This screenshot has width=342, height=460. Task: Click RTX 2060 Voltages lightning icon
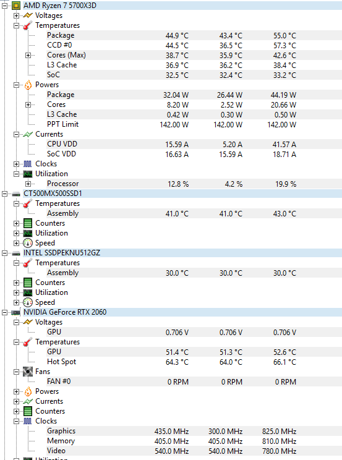28,322
